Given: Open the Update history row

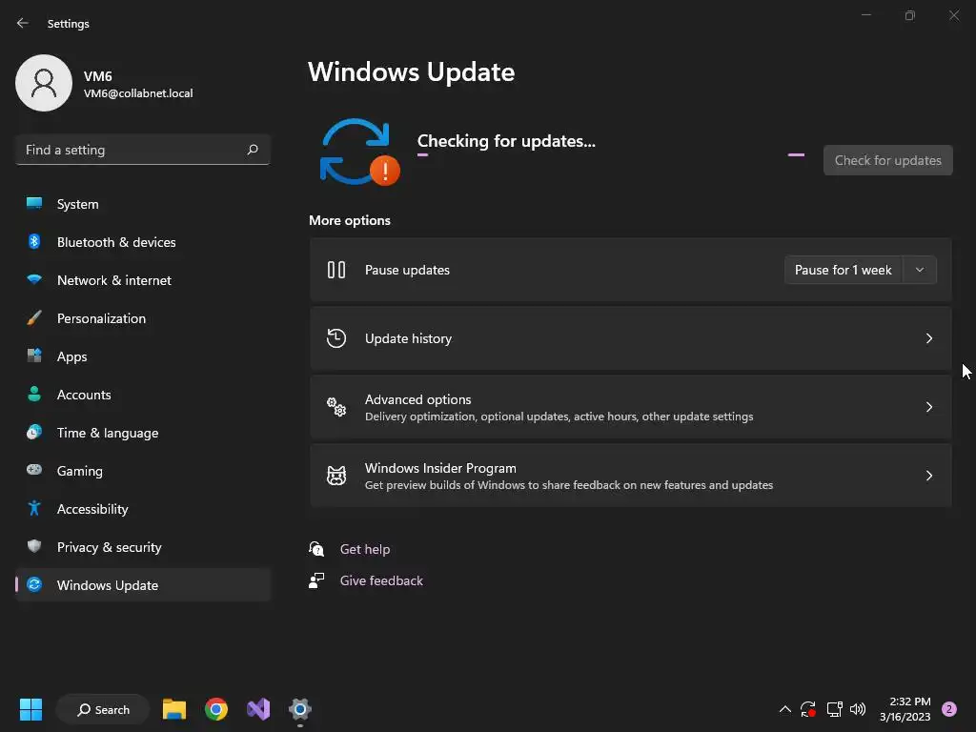Looking at the screenshot, I should [631, 338].
